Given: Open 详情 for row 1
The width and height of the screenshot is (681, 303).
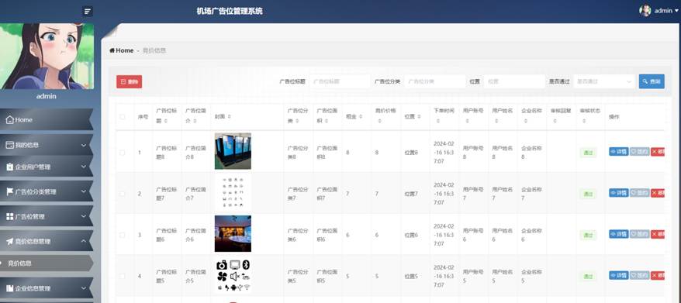Looking at the screenshot, I should [x=618, y=152].
